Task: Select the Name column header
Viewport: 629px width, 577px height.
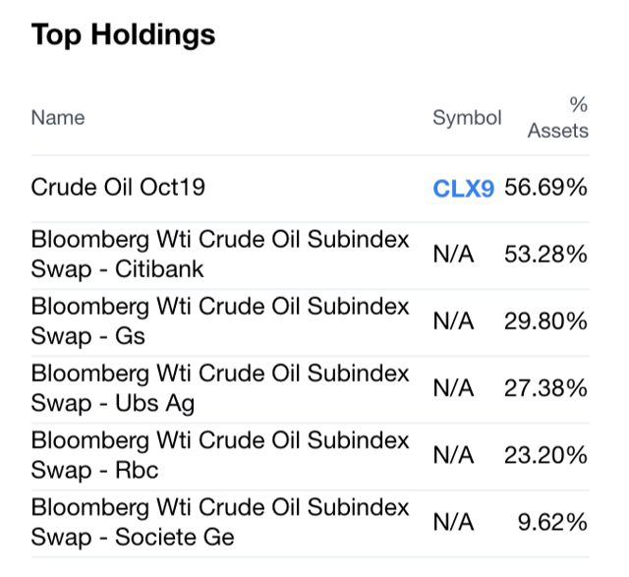Action: tap(58, 118)
